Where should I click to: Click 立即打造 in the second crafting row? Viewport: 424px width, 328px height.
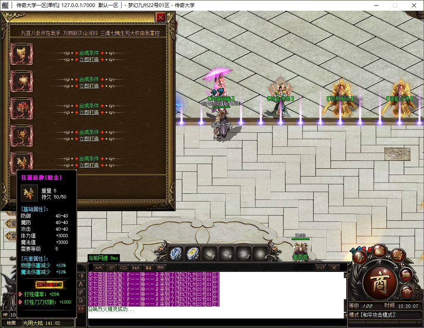click(89, 86)
